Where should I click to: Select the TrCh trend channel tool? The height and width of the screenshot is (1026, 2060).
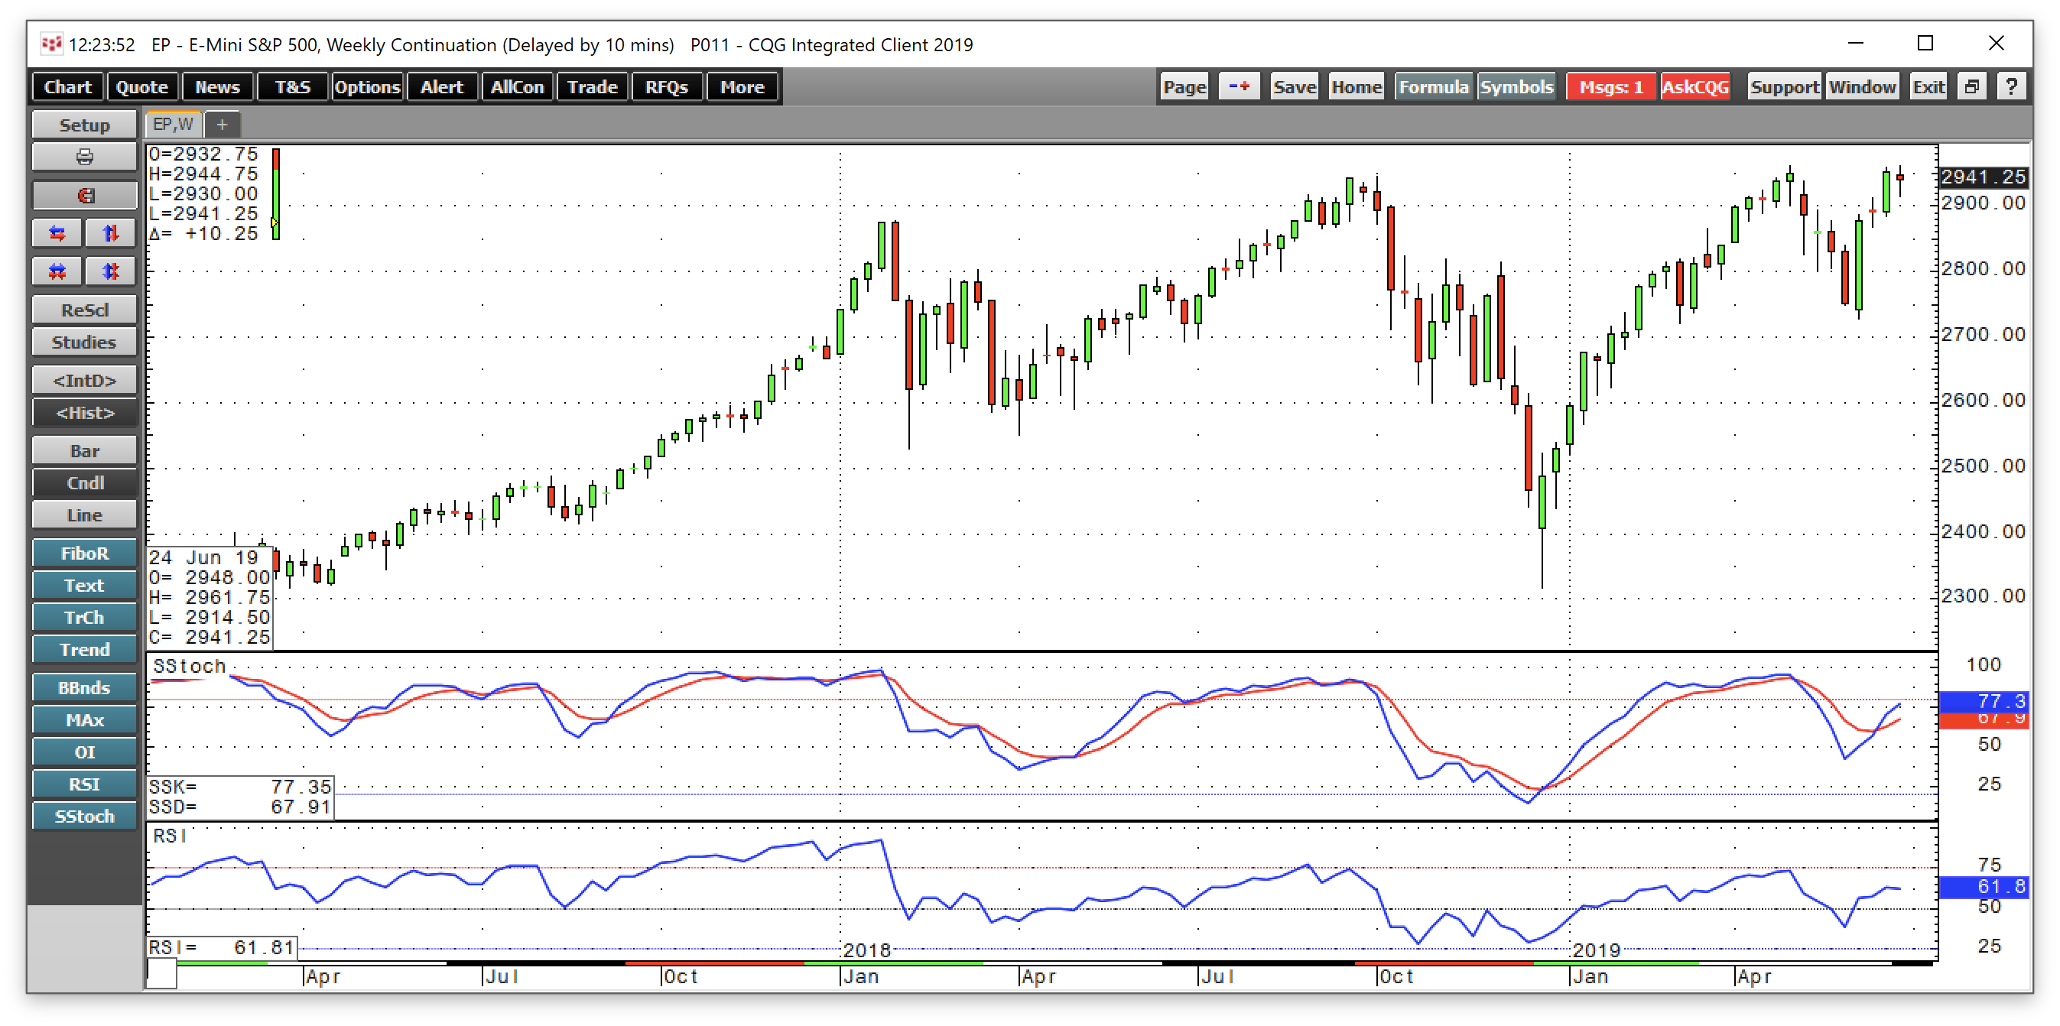click(84, 618)
